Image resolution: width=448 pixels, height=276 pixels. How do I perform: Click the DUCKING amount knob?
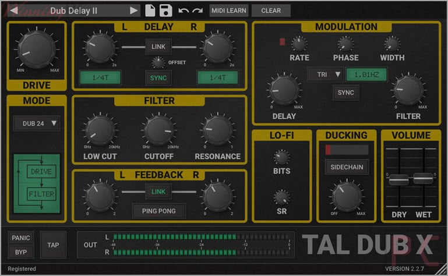(347, 197)
